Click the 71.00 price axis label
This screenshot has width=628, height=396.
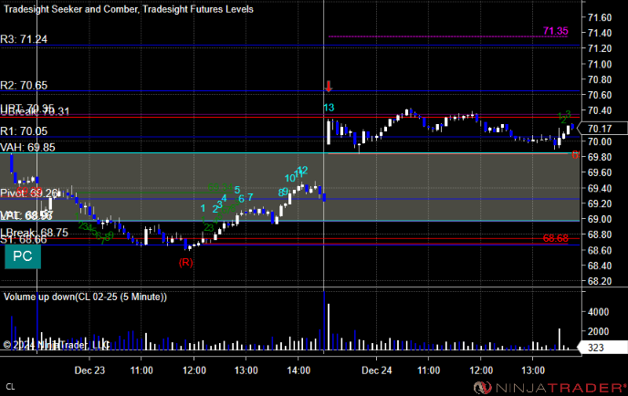[600, 64]
